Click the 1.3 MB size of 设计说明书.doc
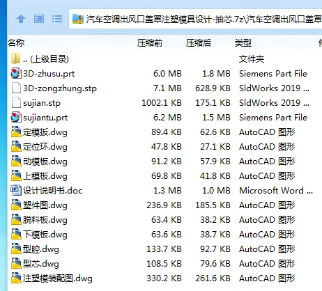The image size is (322, 291). click(167, 191)
